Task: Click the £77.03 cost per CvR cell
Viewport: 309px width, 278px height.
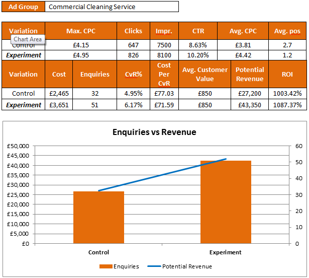Action: pyautogui.click(x=164, y=94)
